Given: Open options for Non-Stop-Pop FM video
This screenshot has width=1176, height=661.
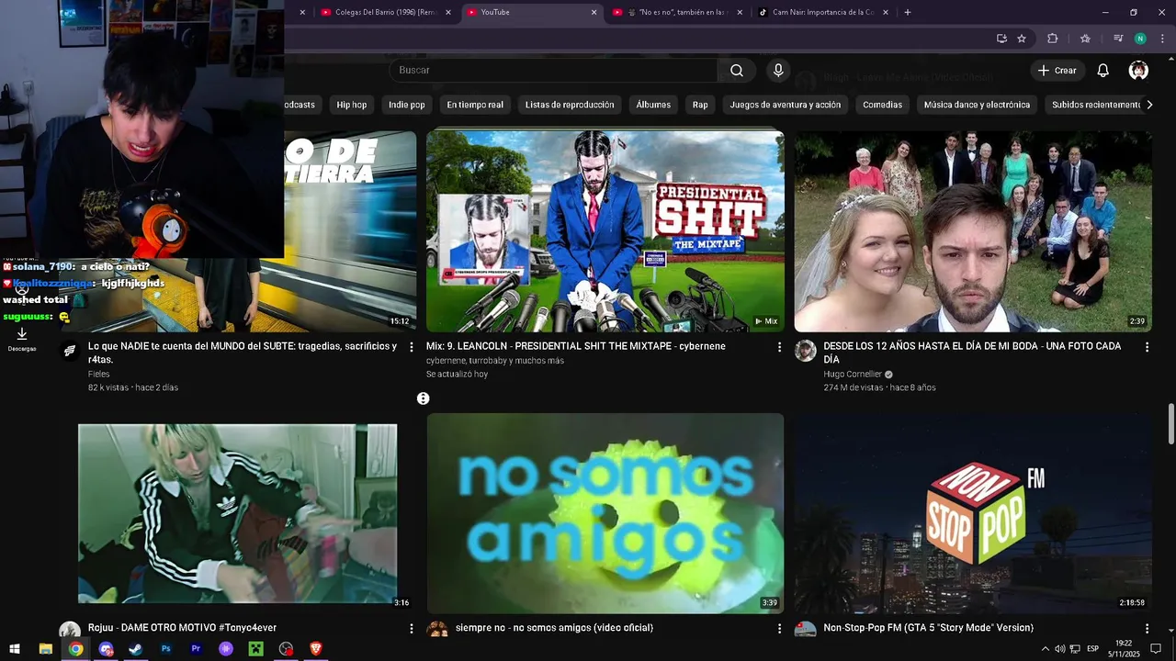Looking at the screenshot, I should [x=1147, y=628].
